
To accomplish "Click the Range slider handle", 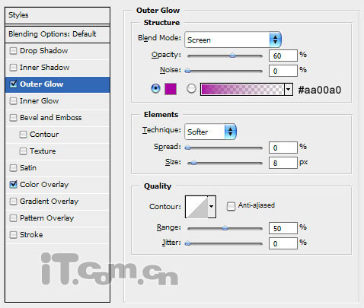I will point(225,228).
